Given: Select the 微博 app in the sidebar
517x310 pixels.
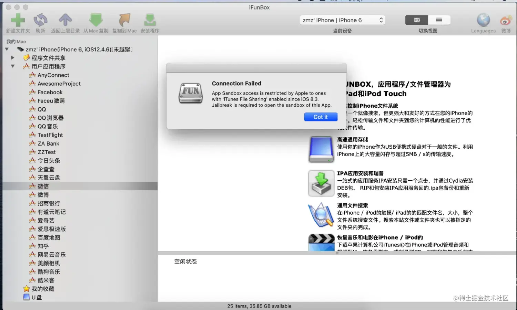Looking at the screenshot, I should tap(43, 195).
